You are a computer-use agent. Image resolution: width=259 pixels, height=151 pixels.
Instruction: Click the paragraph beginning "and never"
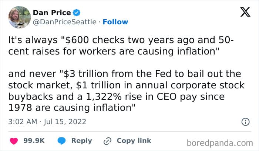pos(127,91)
